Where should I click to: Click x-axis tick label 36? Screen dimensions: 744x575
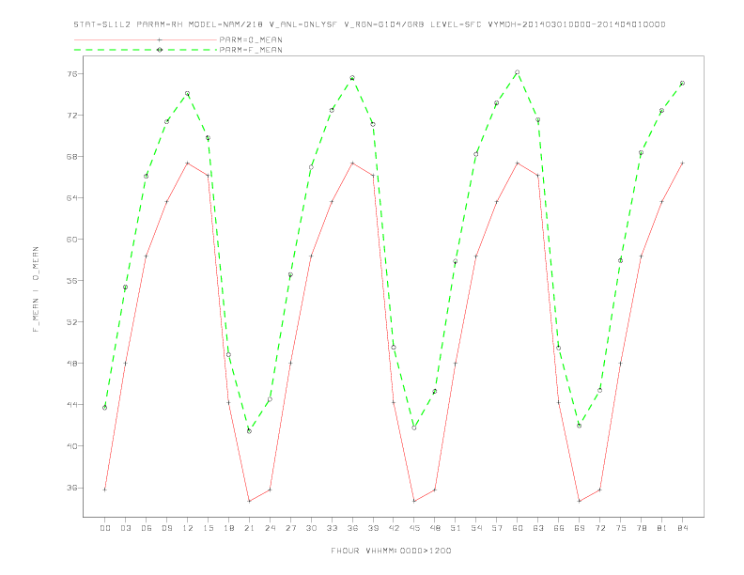point(352,528)
